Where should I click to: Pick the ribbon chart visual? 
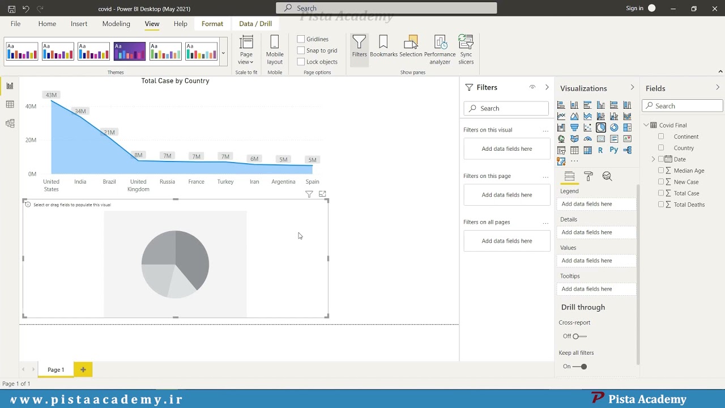[x=627, y=116]
